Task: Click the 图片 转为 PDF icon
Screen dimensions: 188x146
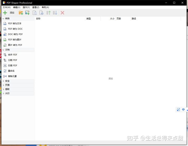Action: click(5, 45)
